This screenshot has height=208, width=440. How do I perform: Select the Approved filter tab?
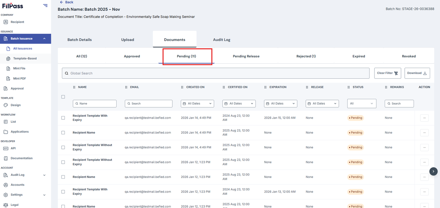click(x=132, y=56)
